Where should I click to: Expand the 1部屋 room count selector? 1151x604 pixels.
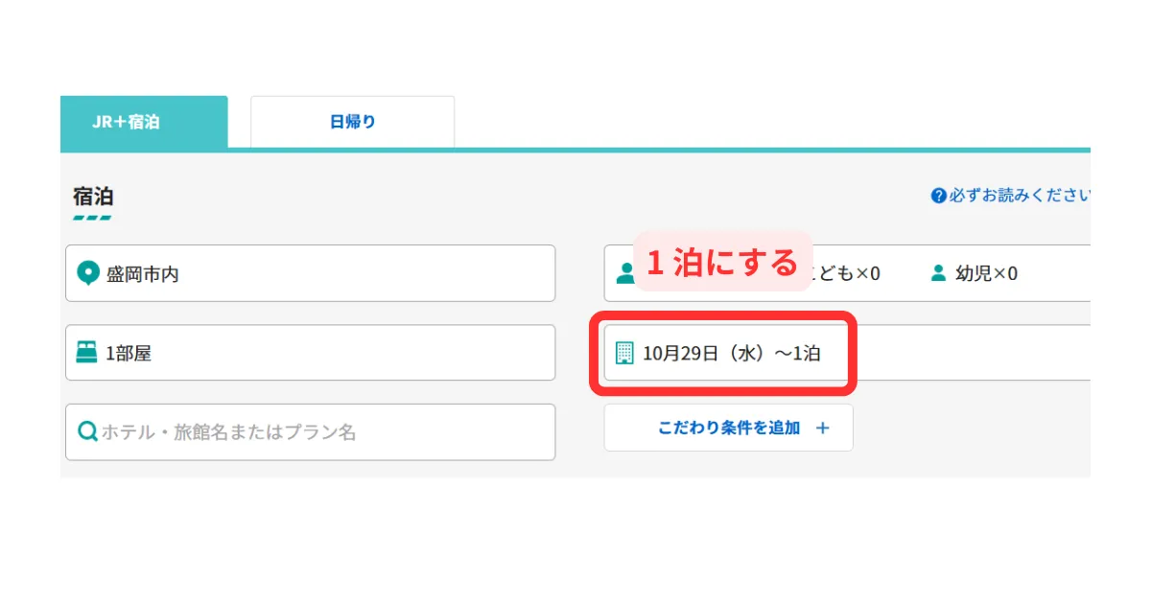click(x=310, y=353)
